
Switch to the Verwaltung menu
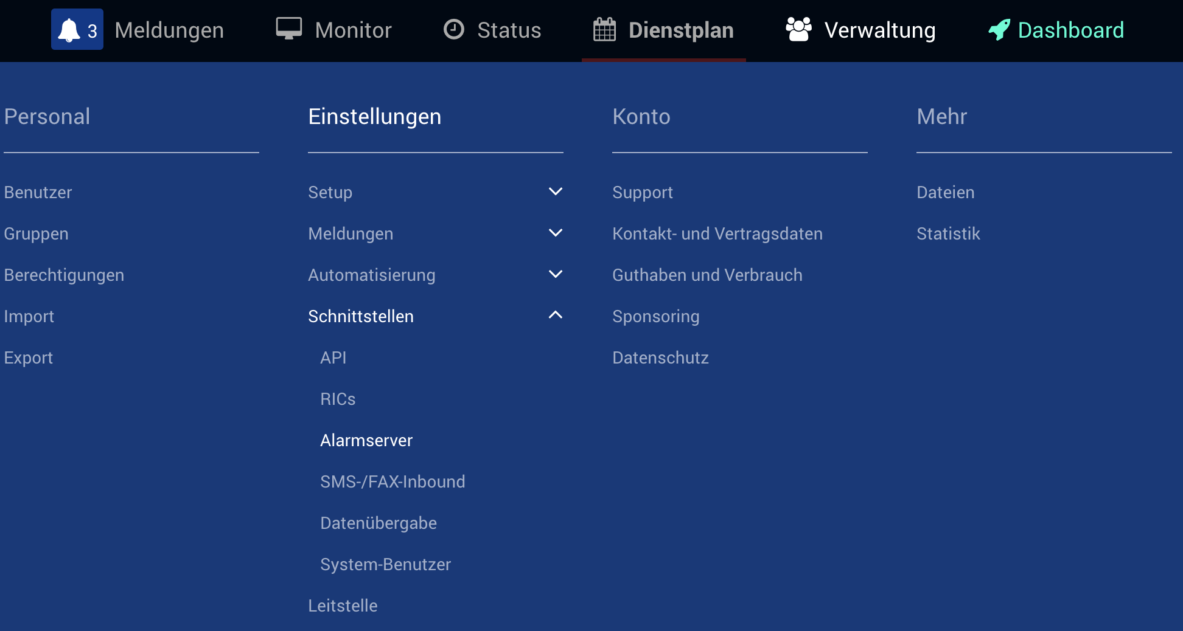[879, 30]
